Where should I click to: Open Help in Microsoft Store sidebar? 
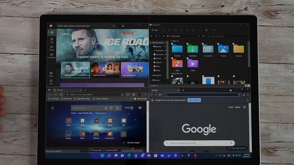click(x=51, y=82)
